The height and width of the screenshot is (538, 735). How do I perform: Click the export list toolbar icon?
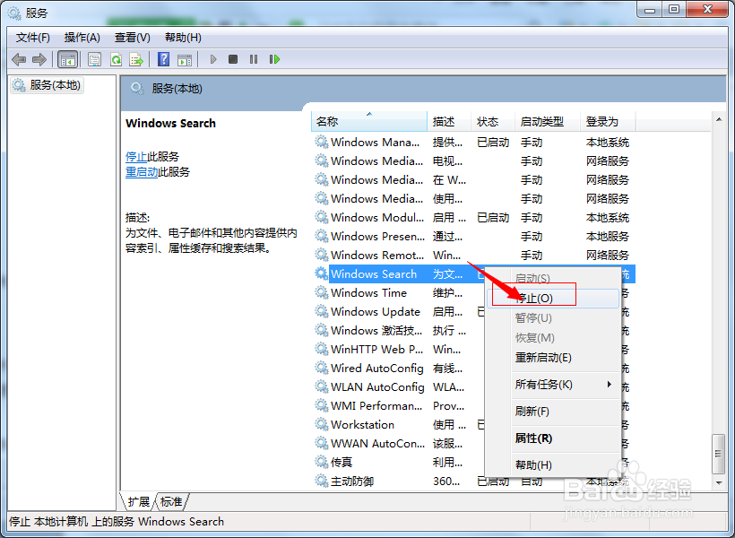136,59
